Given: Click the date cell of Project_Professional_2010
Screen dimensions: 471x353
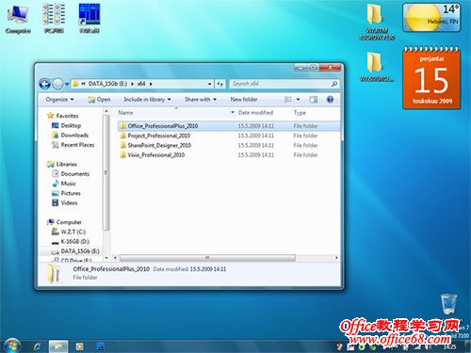Looking at the screenshot, I should tap(255, 136).
